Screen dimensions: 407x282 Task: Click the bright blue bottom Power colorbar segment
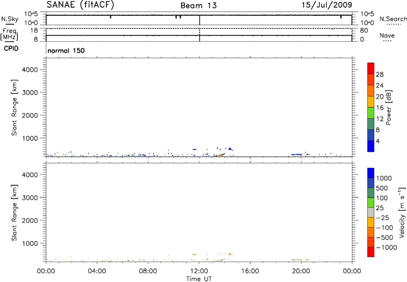pyautogui.click(x=371, y=146)
